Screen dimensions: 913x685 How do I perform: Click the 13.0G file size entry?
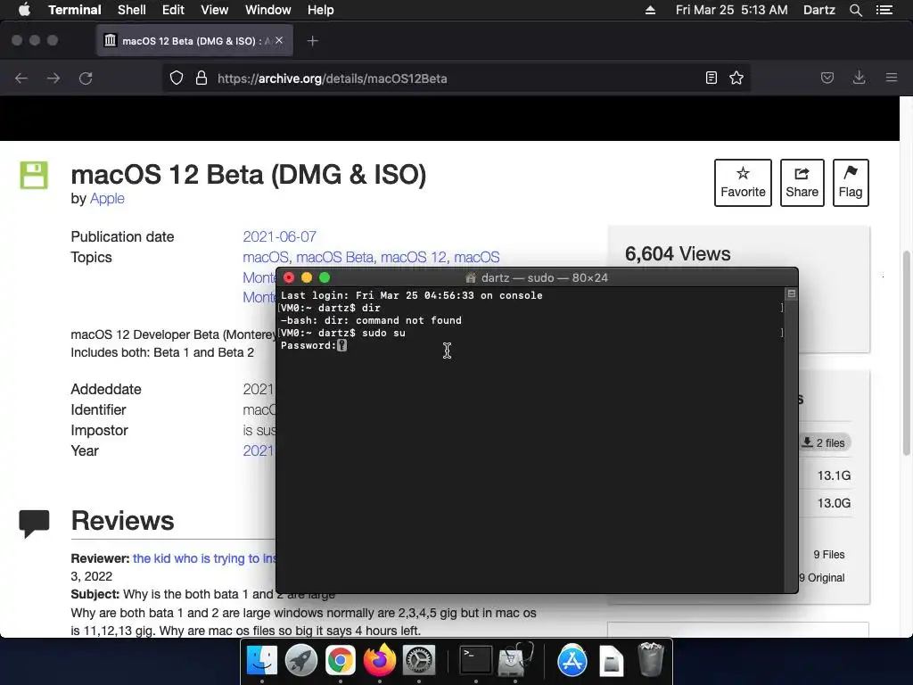tap(834, 503)
